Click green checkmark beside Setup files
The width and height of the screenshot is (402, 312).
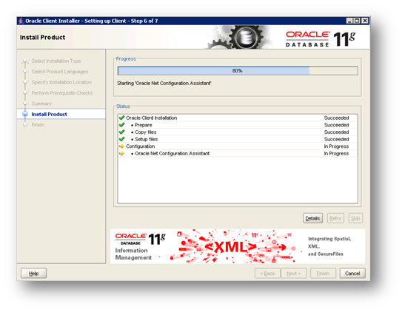coord(121,139)
